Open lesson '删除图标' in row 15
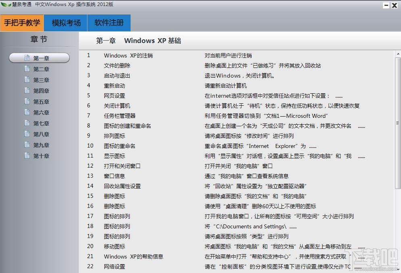401x273 pixels. tap(114, 196)
